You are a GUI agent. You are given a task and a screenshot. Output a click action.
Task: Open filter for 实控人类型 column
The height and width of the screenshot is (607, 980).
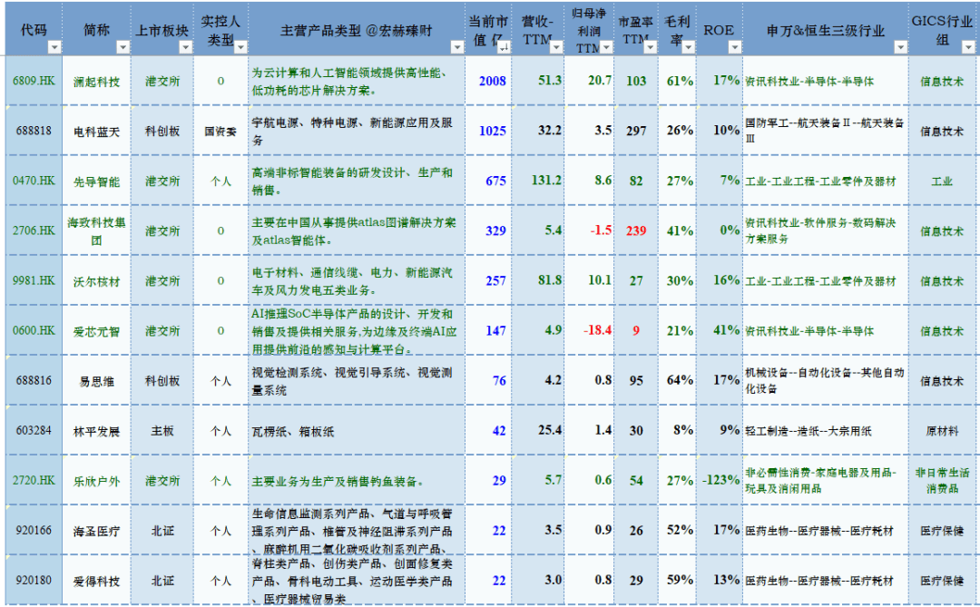[238, 47]
